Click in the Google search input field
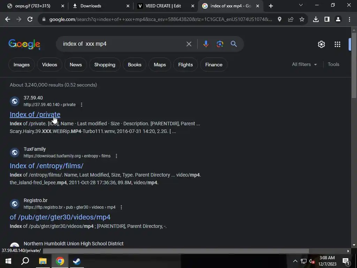This screenshot has width=357, height=268. (x=123, y=44)
